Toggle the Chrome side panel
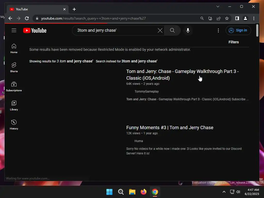Screen dimensions: 264x198 click(237, 18)
